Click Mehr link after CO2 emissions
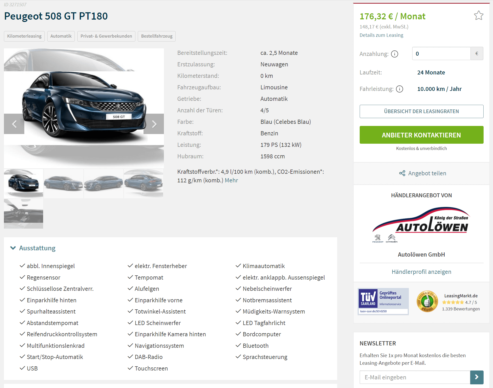 pyautogui.click(x=231, y=180)
